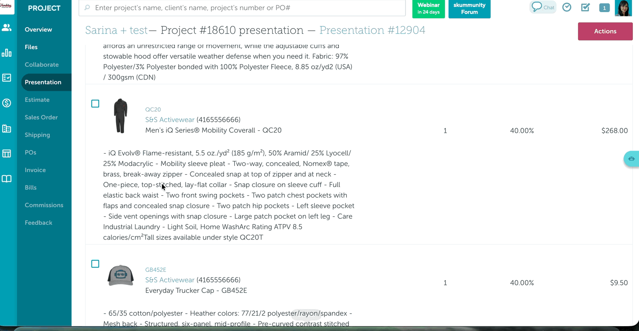Click the dollar sign icon in left rail
Screen dimensions: 639x331
click(7, 103)
